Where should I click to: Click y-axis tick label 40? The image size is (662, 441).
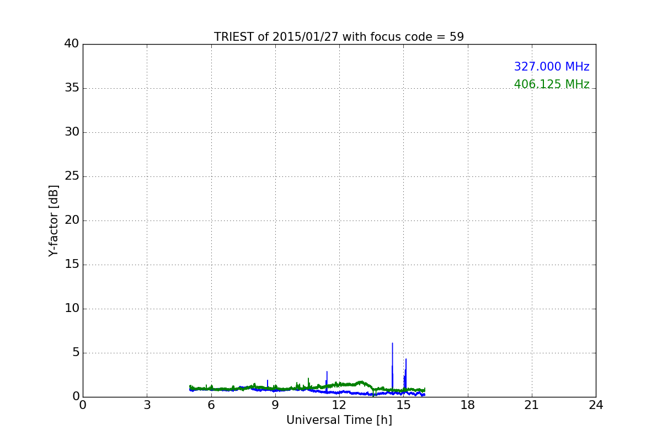[72, 44]
